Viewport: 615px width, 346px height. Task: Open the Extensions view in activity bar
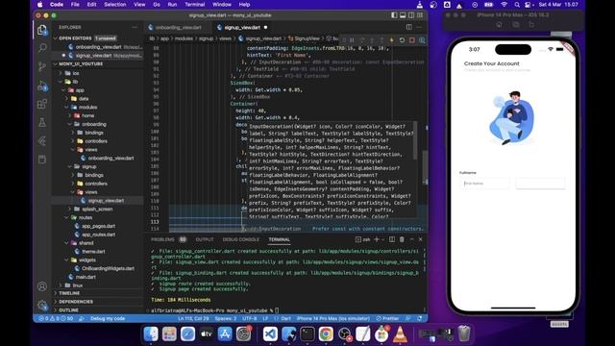[42, 104]
